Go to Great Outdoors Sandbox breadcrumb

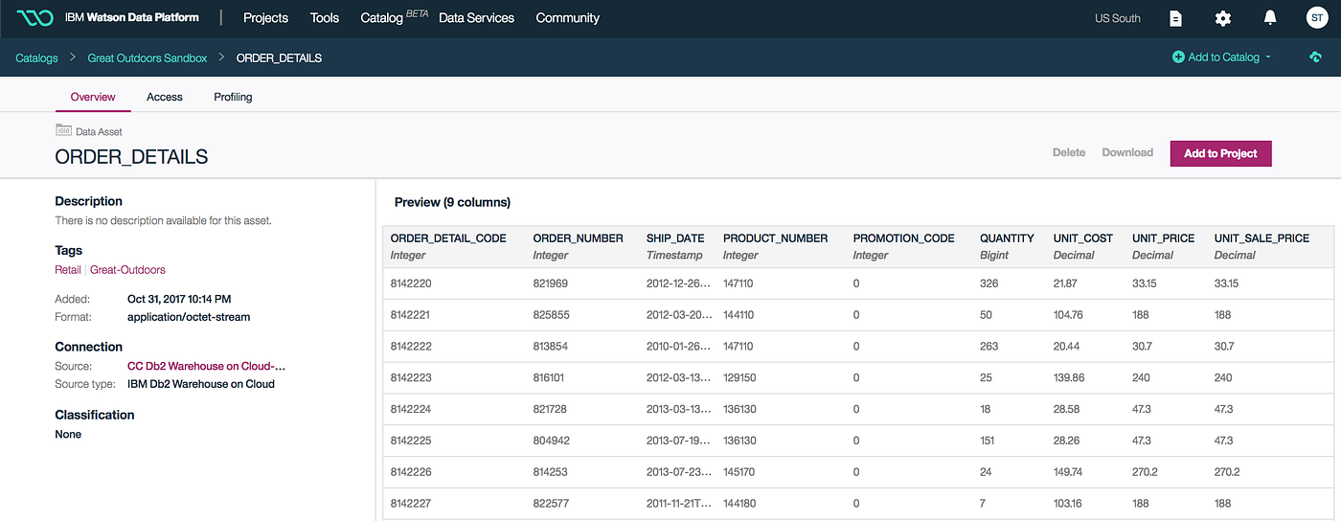(x=148, y=57)
